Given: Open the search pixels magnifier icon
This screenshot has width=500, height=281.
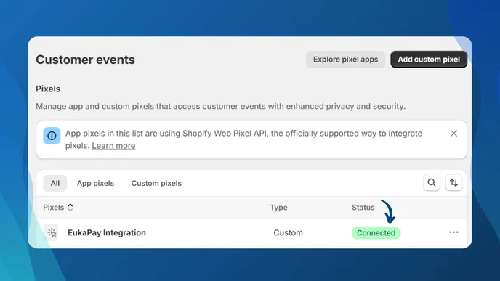Looking at the screenshot, I should pyautogui.click(x=432, y=182).
